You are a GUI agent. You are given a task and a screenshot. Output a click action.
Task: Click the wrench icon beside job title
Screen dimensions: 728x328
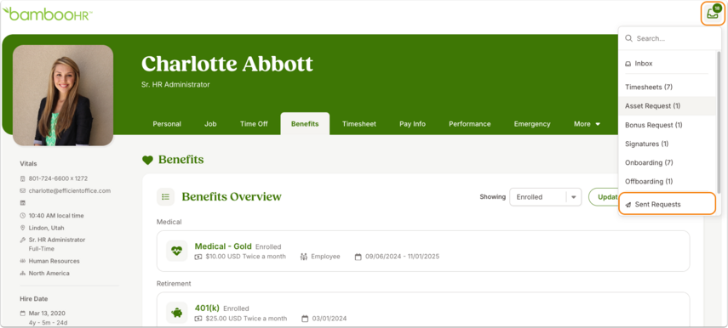point(22,240)
